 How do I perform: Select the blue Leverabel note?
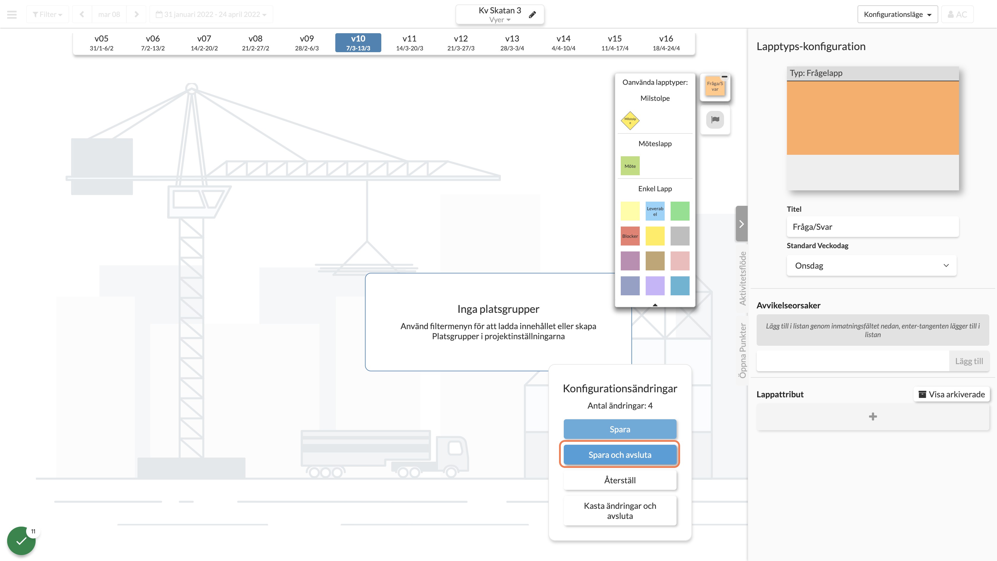(655, 211)
